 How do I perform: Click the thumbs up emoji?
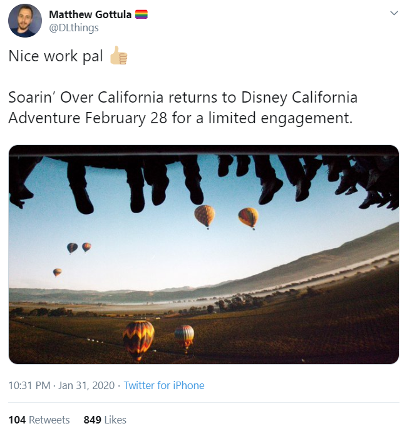(119, 57)
